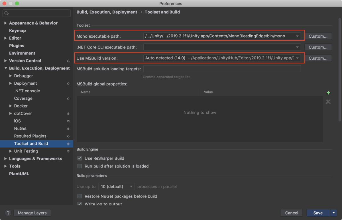Screen dimensions: 342x220
Task: Click the green plus add property icon
Action: coord(328,93)
